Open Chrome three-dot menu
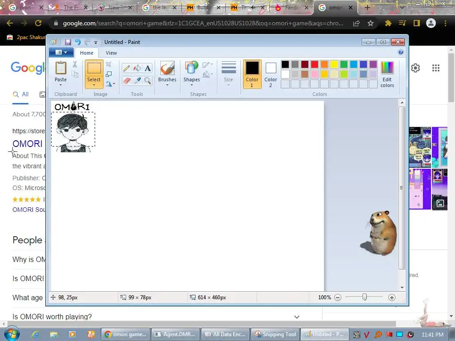Image resolution: width=455 pixels, height=341 pixels. pos(445,23)
